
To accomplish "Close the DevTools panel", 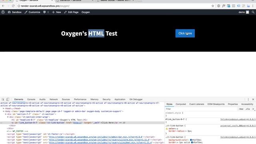I will tap(253, 99).
